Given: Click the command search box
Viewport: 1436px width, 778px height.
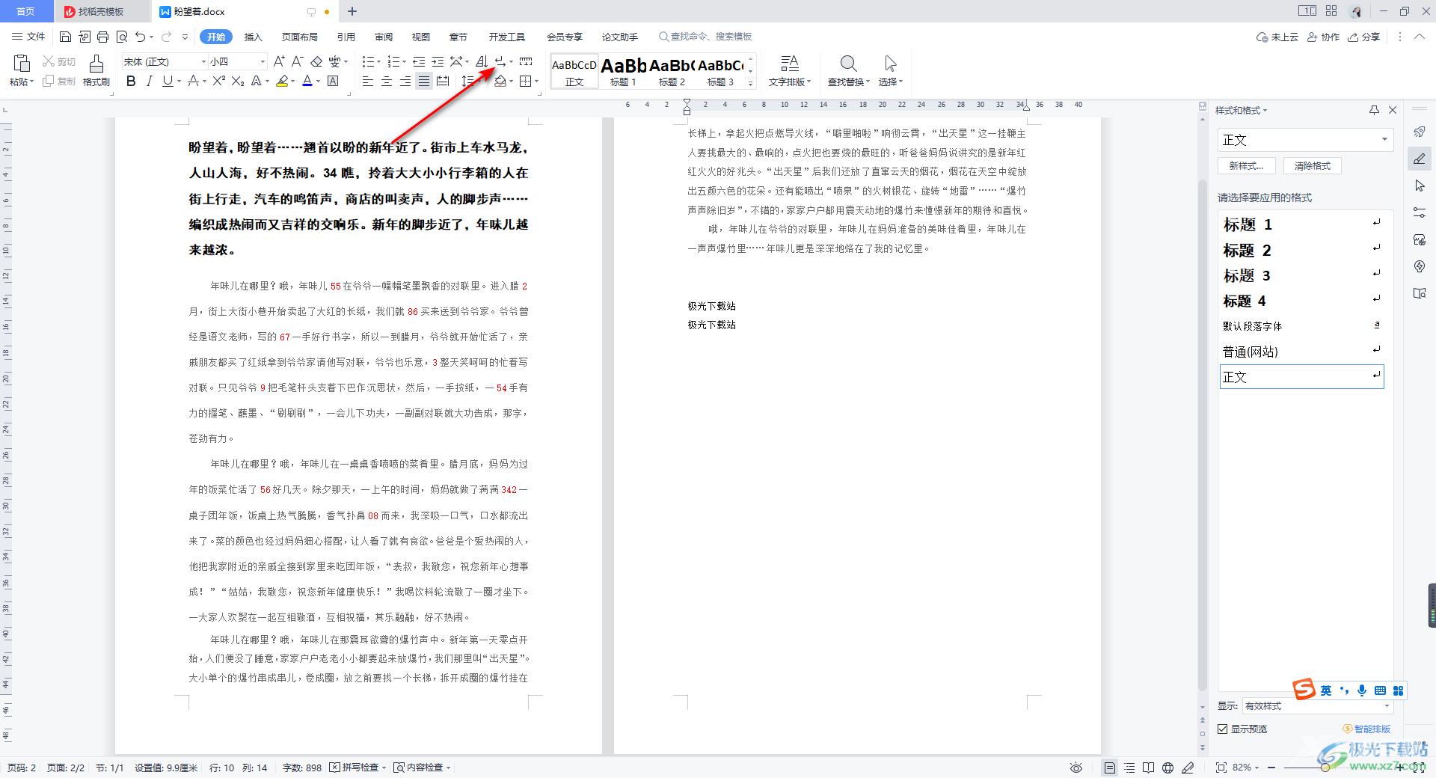Looking at the screenshot, I should click(x=705, y=37).
